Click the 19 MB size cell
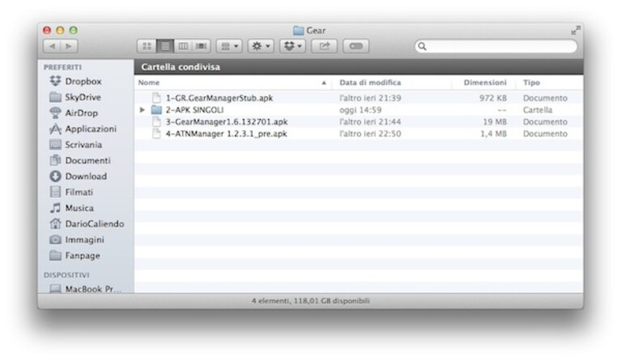The image size is (621, 361). tap(495, 121)
